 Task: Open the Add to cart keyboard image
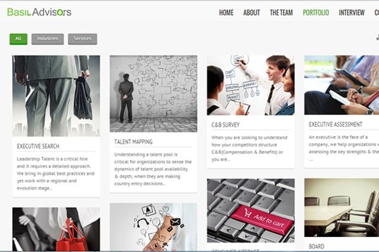click(251, 210)
